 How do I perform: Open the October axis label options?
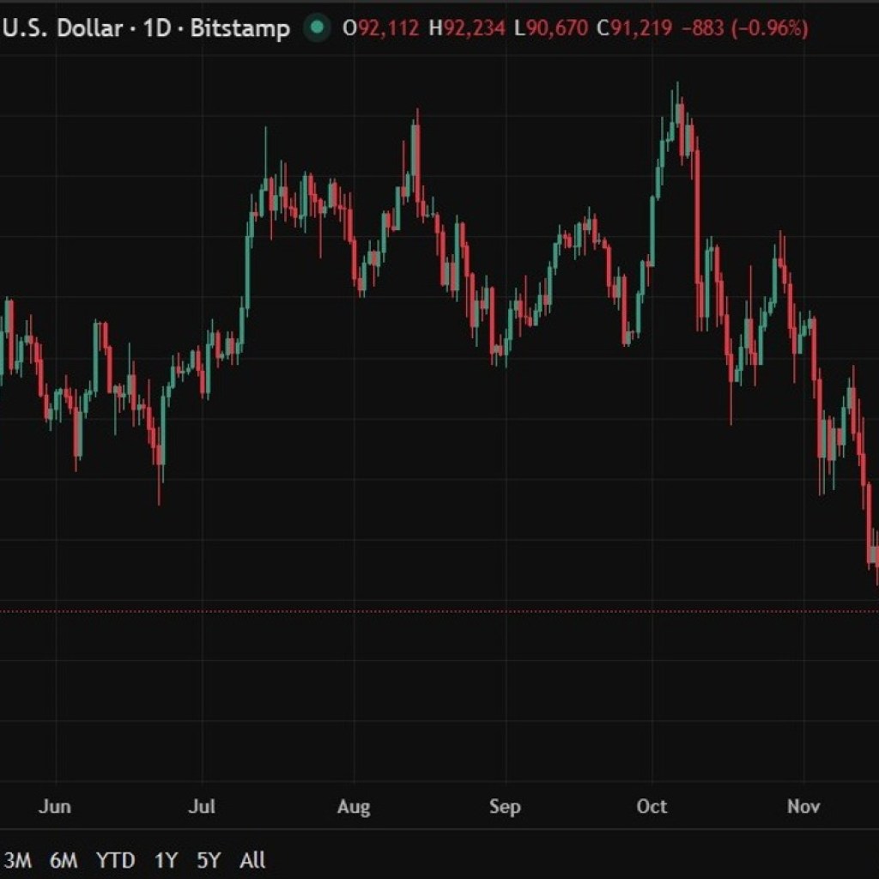click(652, 807)
